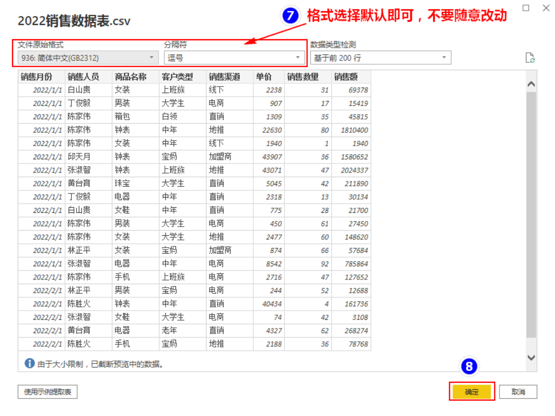Select the 销售人员 column header

pyautogui.click(x=89, y=77)
